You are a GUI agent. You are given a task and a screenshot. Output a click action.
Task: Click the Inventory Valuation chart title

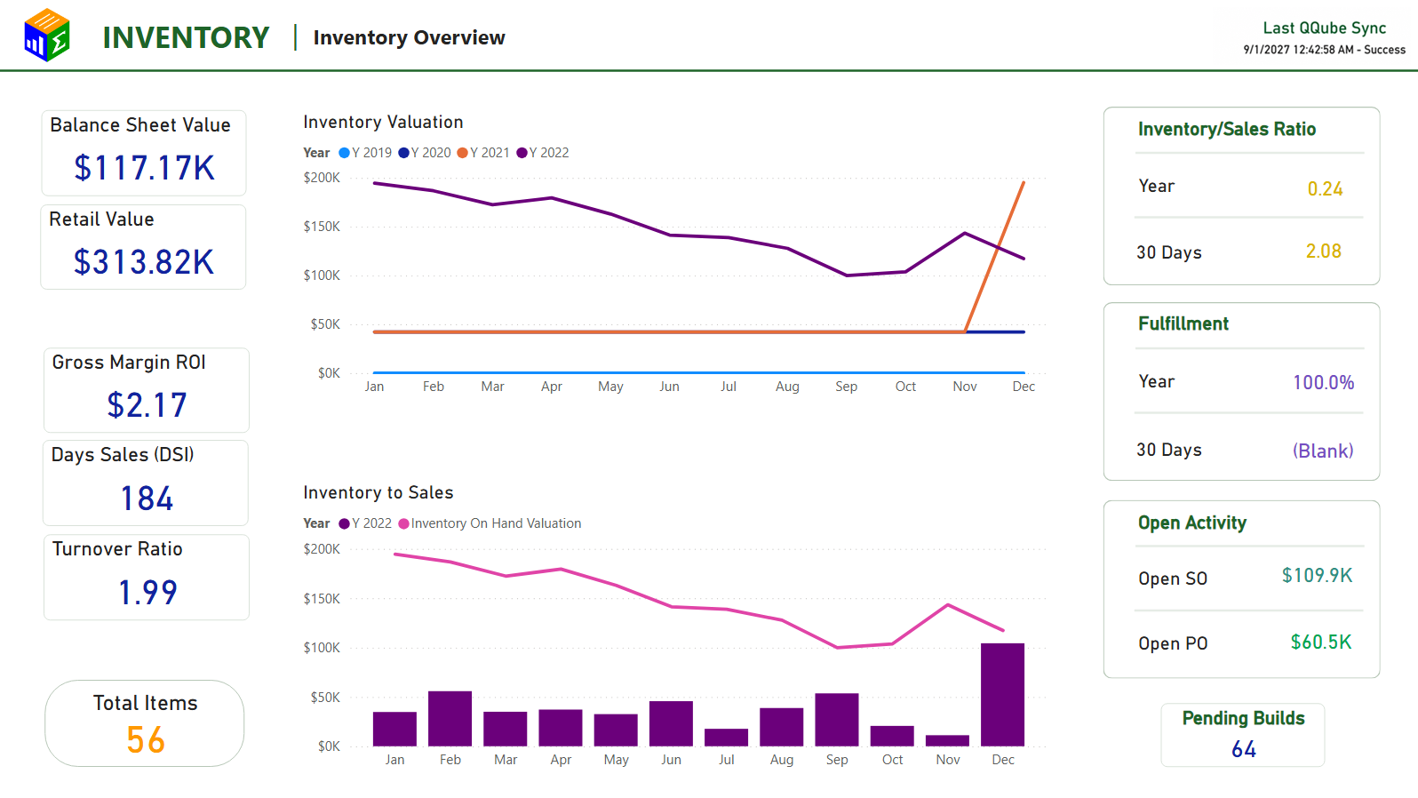(383, 122)
